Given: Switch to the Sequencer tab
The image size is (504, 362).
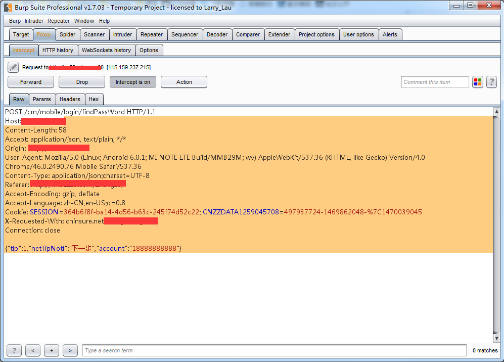Looking at the screenshot, I should pyautogui.click(x=185, y=34).
